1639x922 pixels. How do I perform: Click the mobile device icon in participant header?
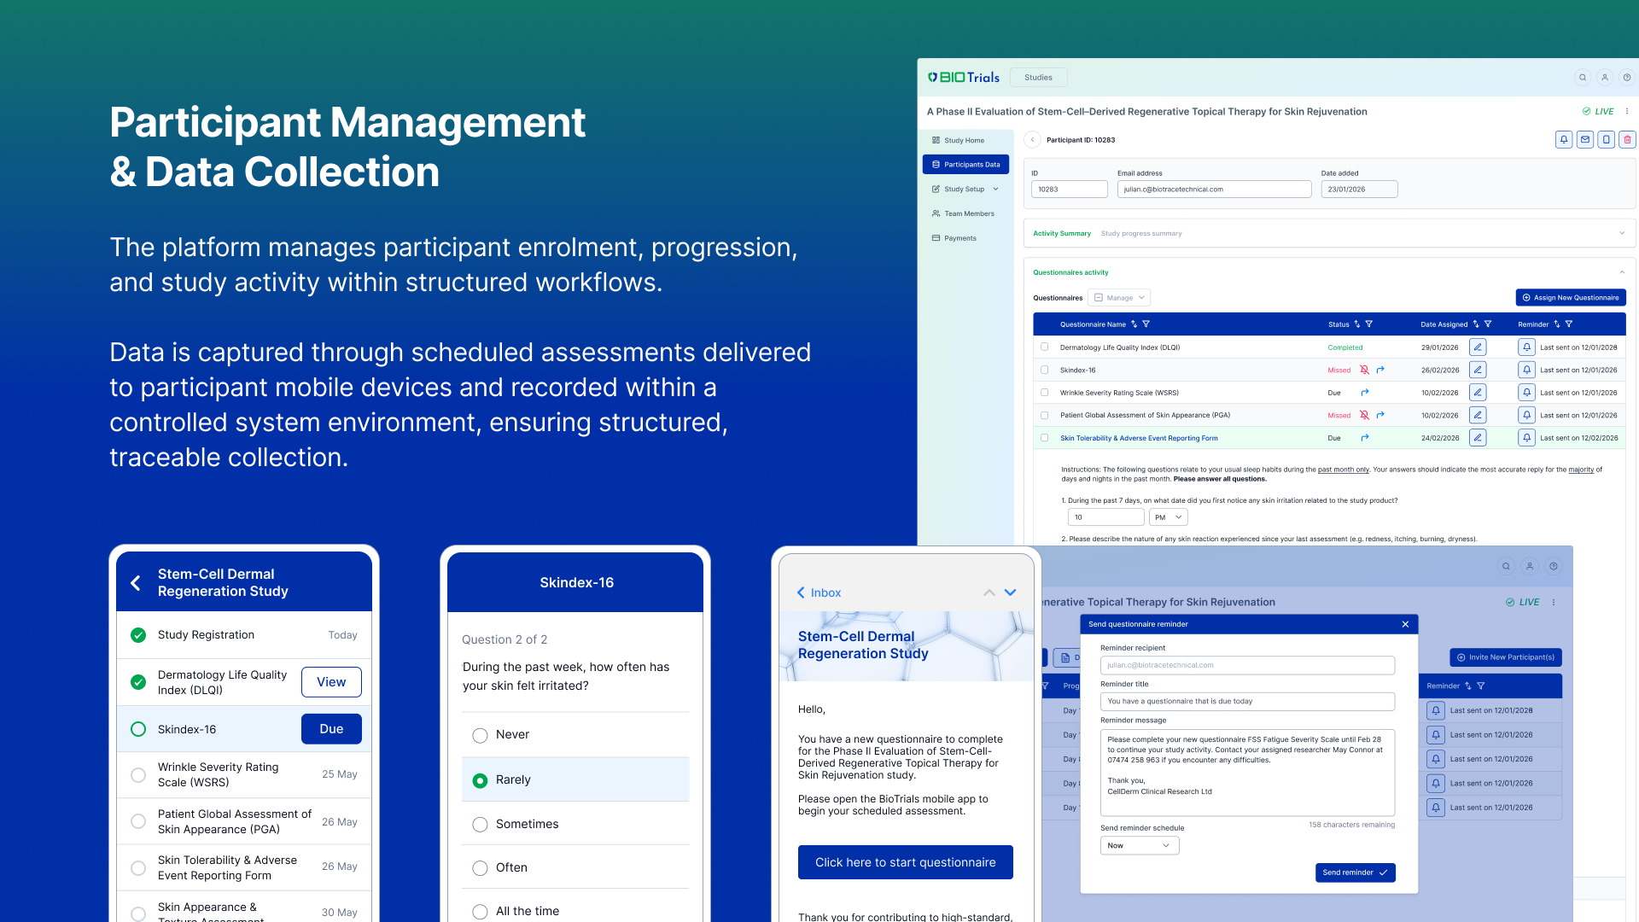point(1606,139)
